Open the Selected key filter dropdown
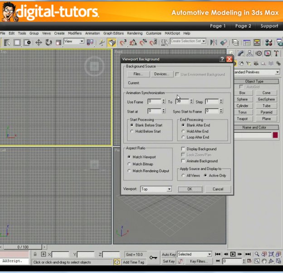The width and height of the screenshot is (283, 273). pos(195,254)
